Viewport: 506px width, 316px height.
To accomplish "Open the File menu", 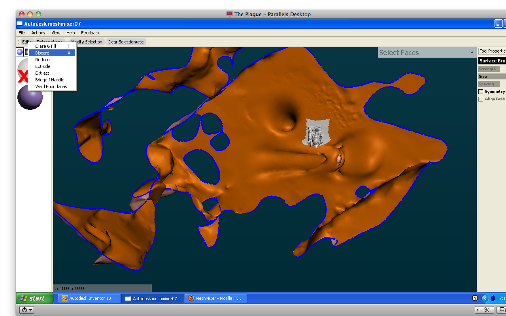I will coord(22,33).
